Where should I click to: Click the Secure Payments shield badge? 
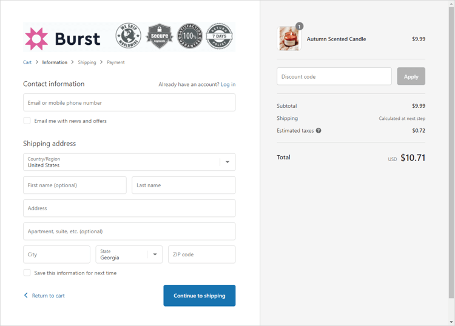pos(160,36)
